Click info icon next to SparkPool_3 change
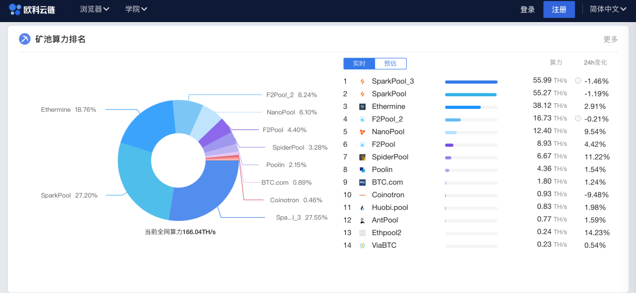Viewport: 636px width, 293px height. pos(578,80)
